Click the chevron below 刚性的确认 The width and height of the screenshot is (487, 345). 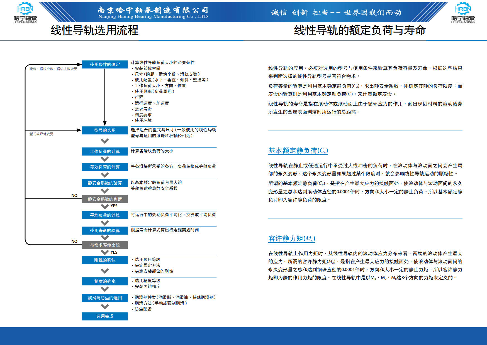click(x=105, y=271)
